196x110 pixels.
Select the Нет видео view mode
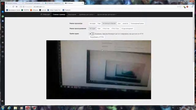coord(92,24)
